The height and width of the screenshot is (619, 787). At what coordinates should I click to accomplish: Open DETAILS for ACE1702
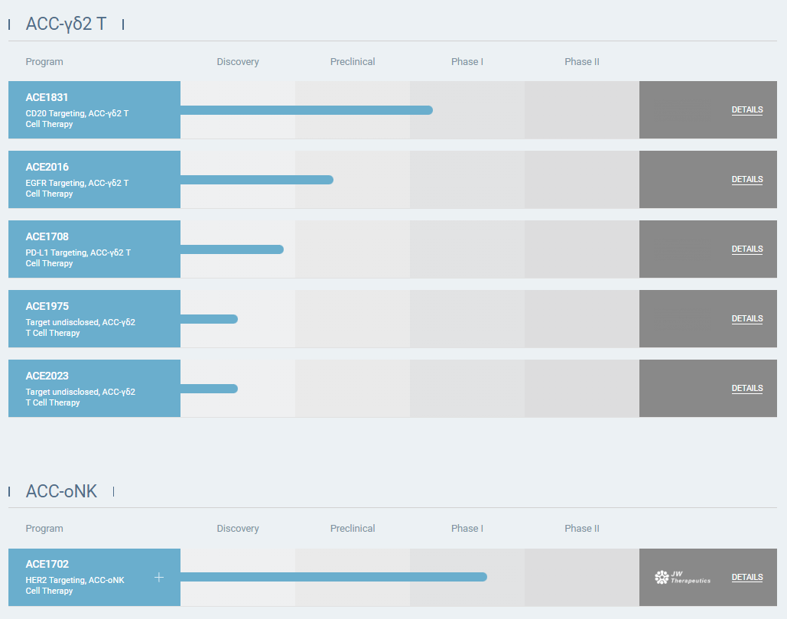tap(746, 578)
